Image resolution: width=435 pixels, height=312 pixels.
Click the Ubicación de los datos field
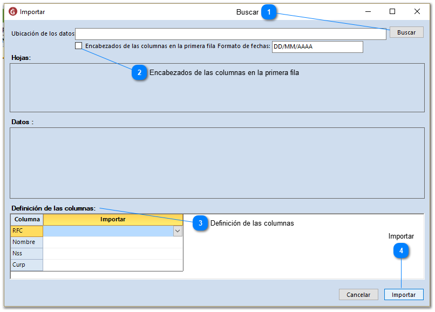pyautogui.click(x=230, y=33)
